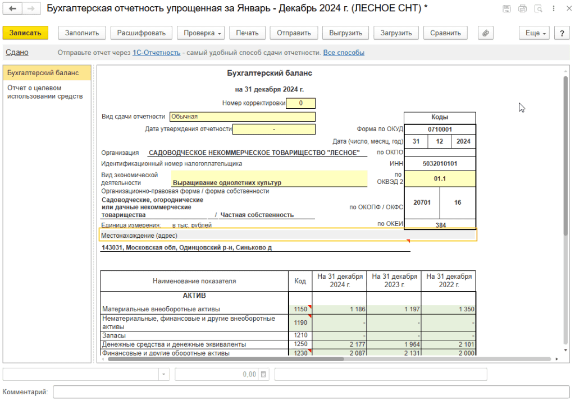Open print preview magnifier icon
The height and width of the screenshot is (401, 575).
[539, 9]
